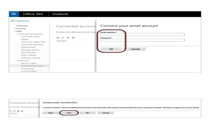The image size is (208, 139).
Task: Collapse the Accounts section arrow
Action: pyautogui.click(x=17, y=60)
